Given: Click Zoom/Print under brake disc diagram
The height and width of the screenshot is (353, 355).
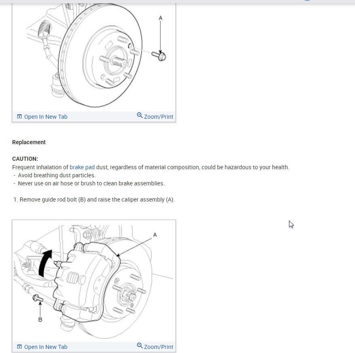Looking at the screenshot, I should [x=155, y=117].
